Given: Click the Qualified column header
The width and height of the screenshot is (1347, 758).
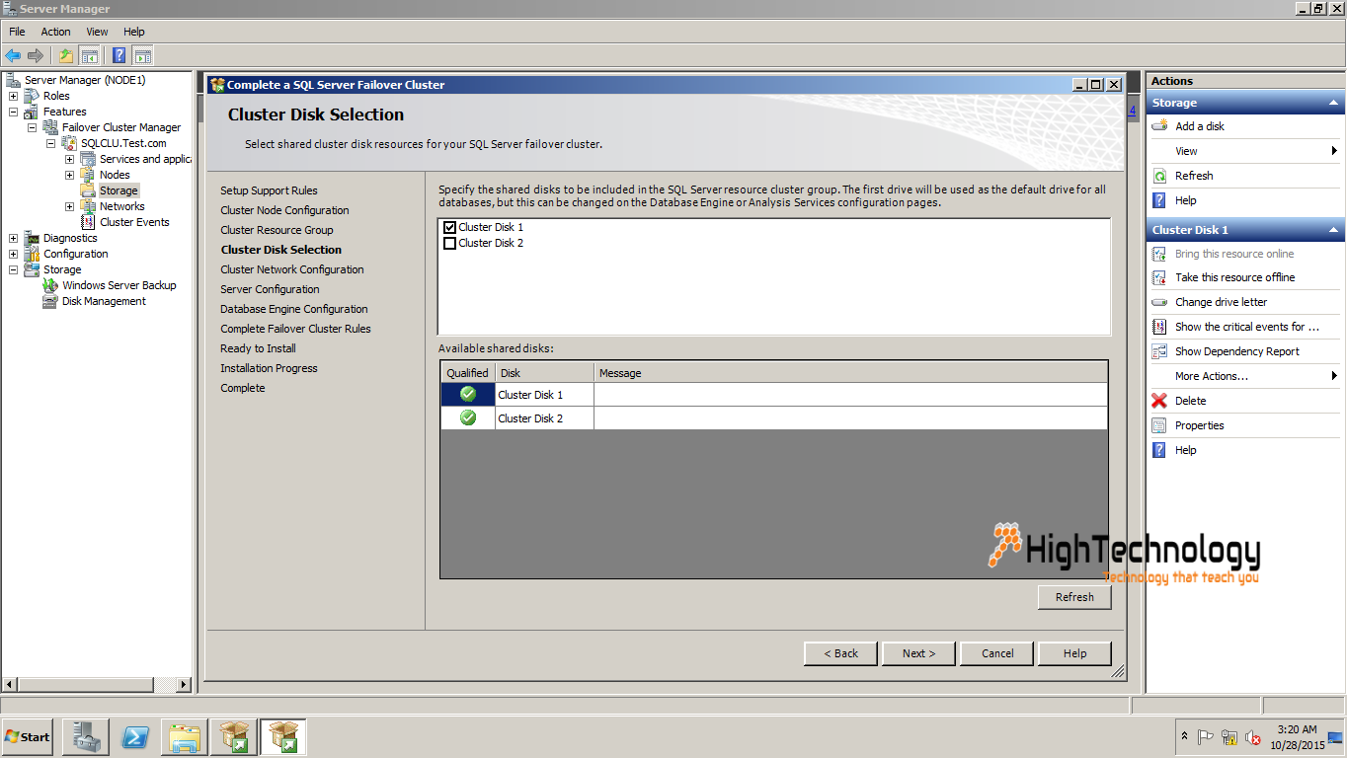Looking at the screenshot, I should point(467,373).
